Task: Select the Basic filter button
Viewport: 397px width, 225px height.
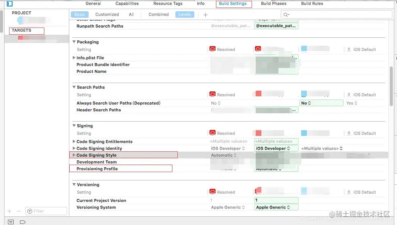Action: (80, 14)
